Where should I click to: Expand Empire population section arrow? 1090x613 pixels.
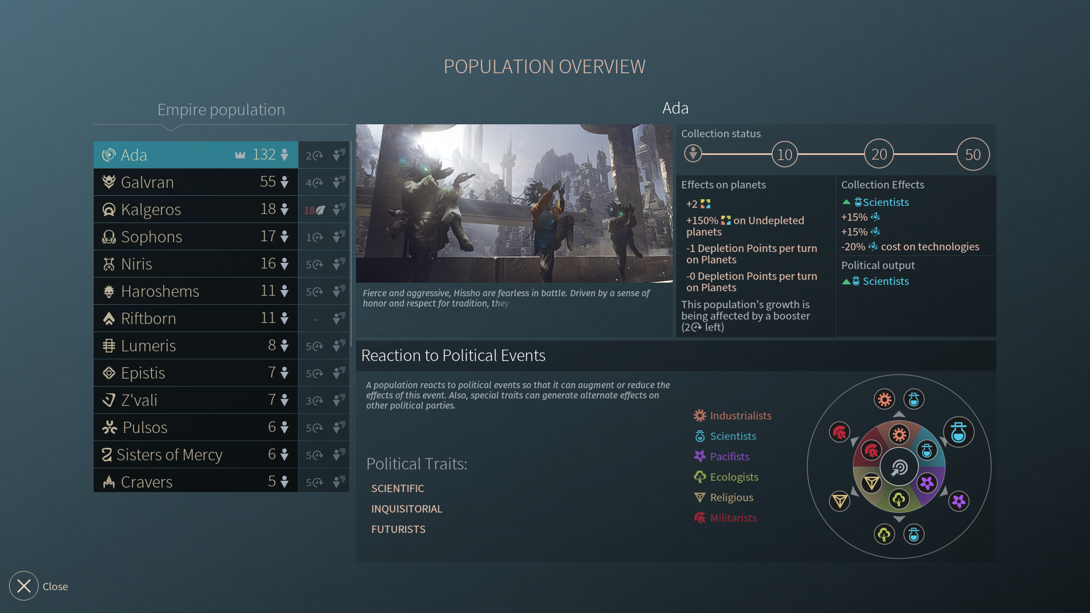point(170,128)
